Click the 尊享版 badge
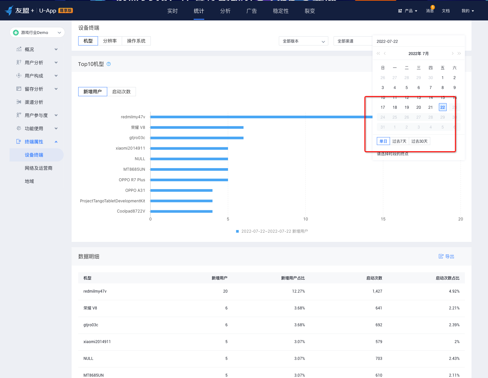 [66, 11]
